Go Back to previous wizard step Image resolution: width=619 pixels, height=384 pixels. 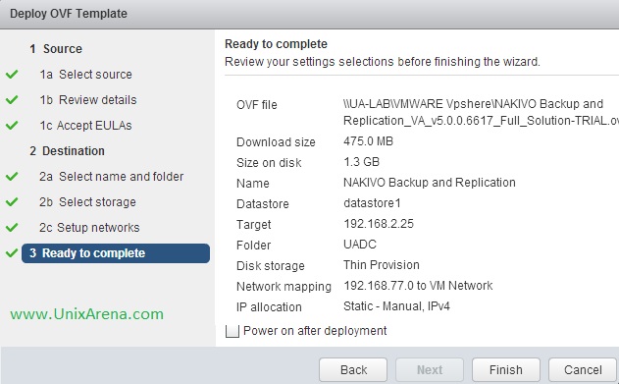click(x=353, y=370)
